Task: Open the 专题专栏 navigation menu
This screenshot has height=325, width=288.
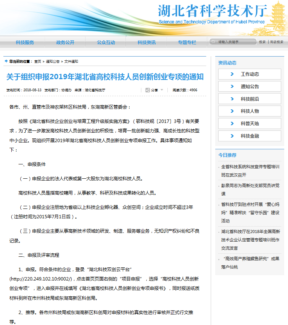Action: point(187,43)
